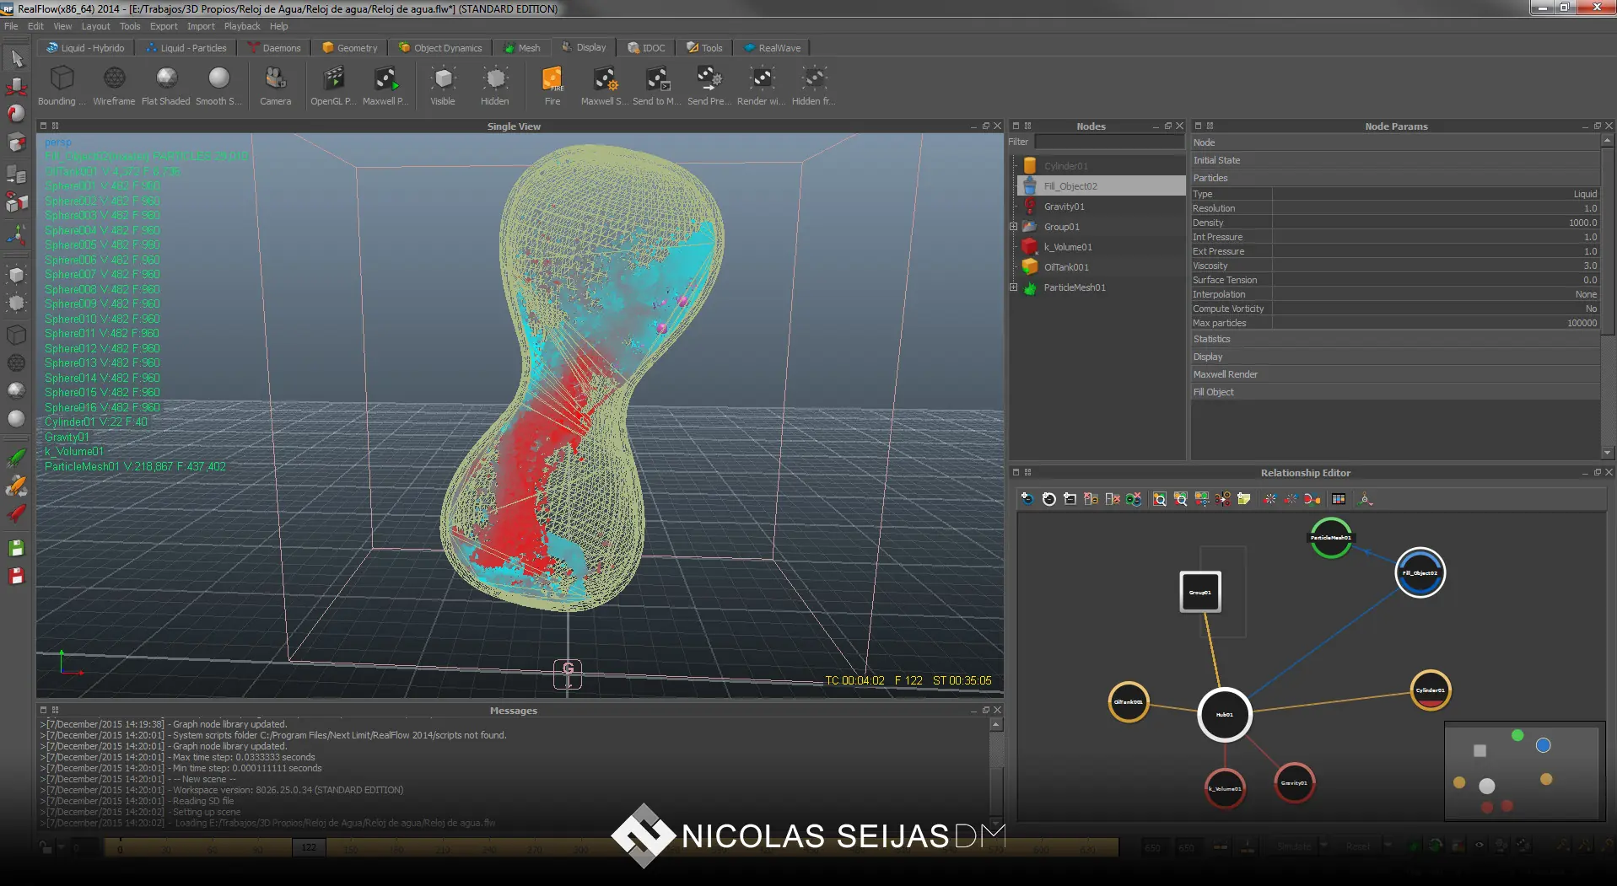Expand the Statistics parameter section
The image size is (1617, 886).
tap(1212, 339)
